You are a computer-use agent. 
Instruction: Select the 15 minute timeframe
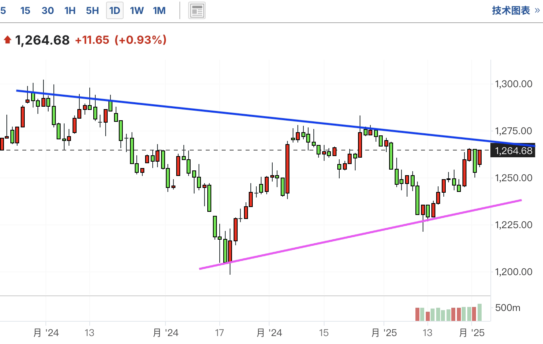pyautogui.click(x=25, y=10)
